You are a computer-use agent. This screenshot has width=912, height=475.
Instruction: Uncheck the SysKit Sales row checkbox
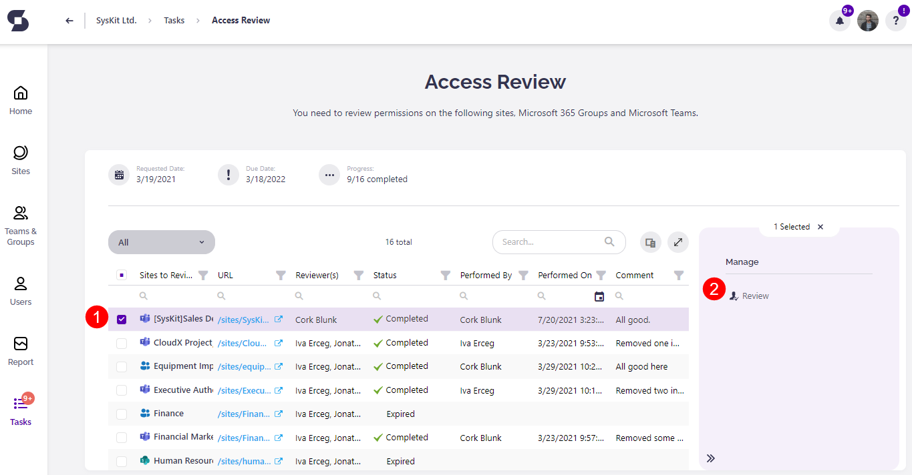coord(122,320)
